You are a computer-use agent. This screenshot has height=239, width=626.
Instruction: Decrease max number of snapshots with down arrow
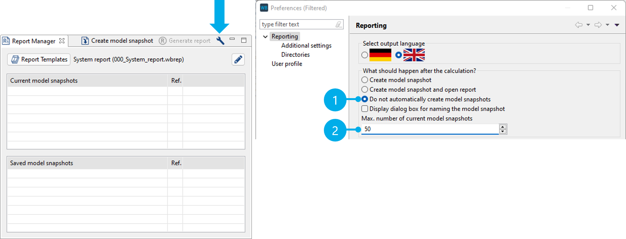point(502,131)
